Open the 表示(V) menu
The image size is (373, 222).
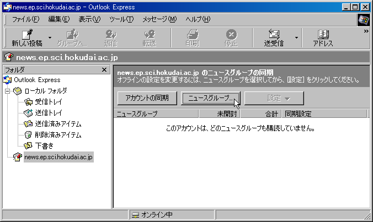pyautogui.click(x=89, y=19)
